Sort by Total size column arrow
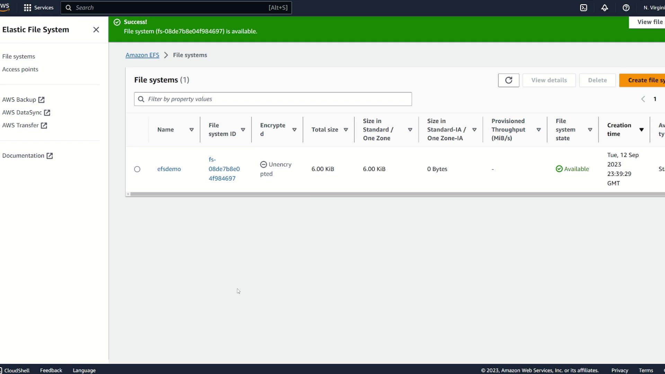 [346, 130]
